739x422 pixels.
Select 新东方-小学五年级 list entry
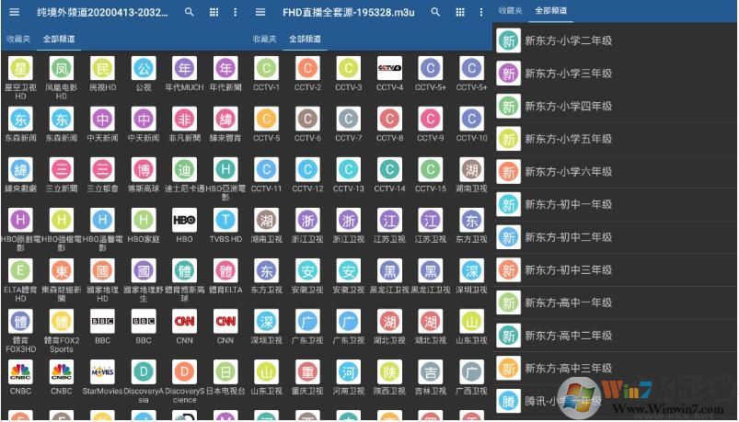click(x=616, y=139)
